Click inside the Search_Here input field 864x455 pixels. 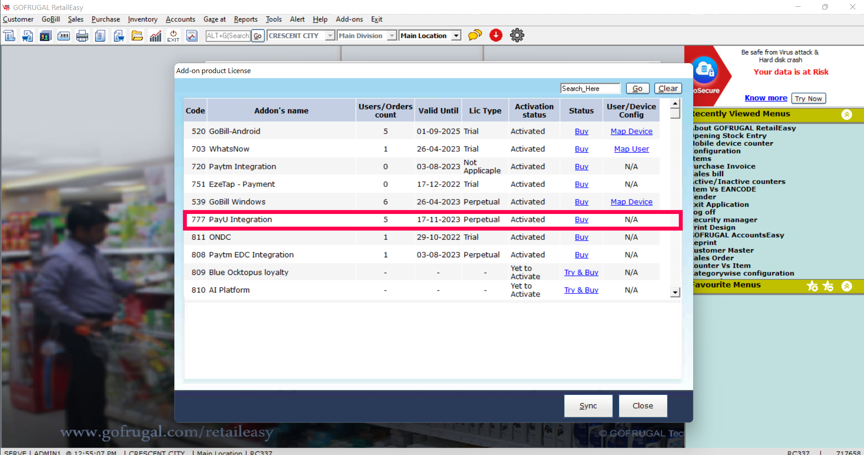pyautogui.click(x=590, y=88)
